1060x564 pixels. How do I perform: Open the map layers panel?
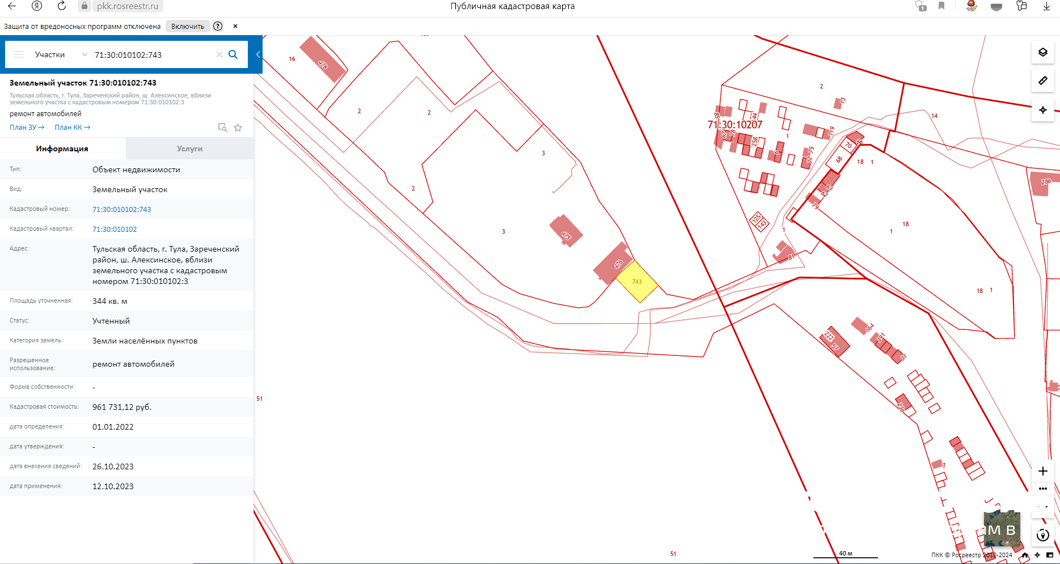(x=1042, y=53)
